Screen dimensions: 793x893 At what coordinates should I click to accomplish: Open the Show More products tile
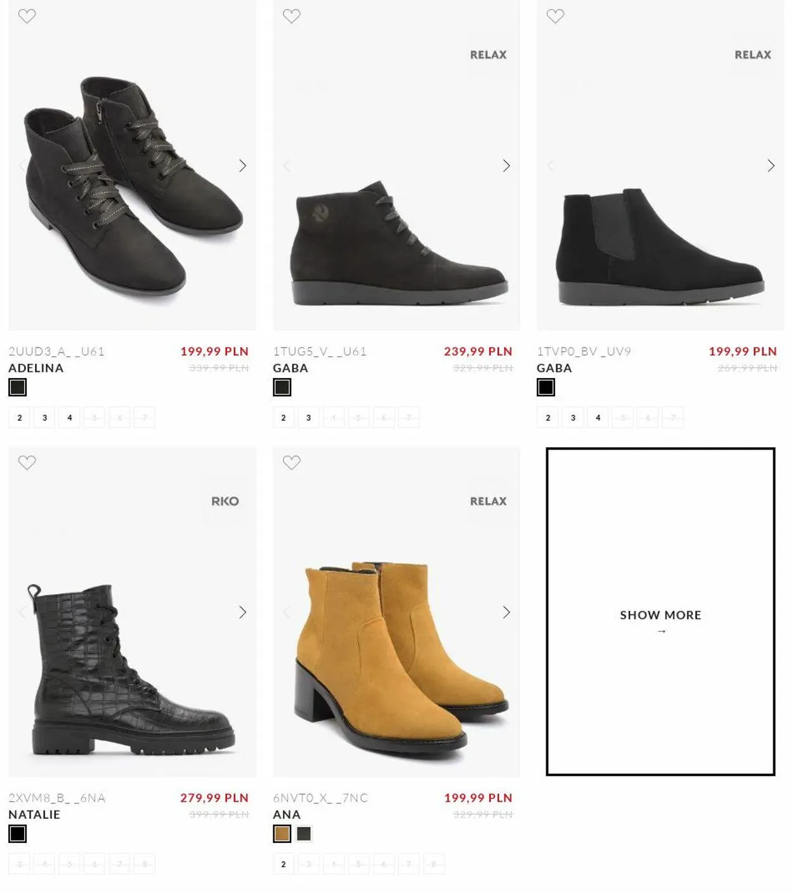660,611
